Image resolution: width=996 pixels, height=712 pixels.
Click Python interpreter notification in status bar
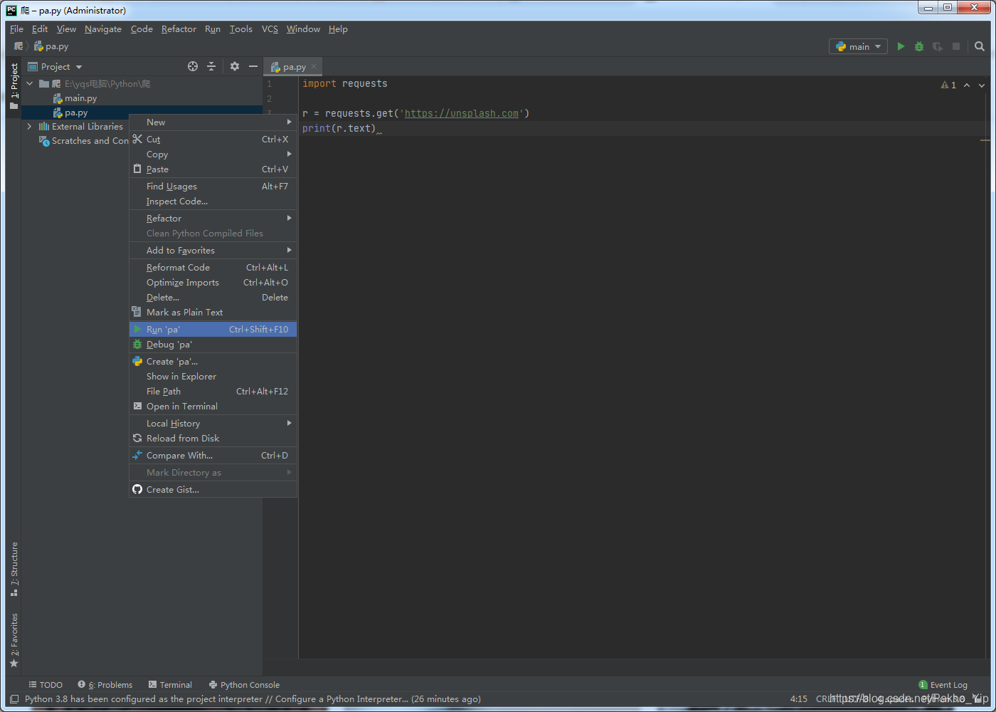tap(253, 699)
